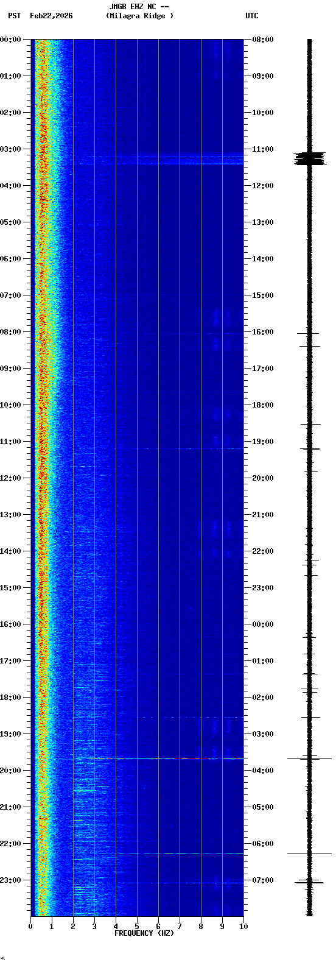This screenshot has width=336, height=965.
Task: Select the 04:00 label on the PST axis
Action: point(11,186)
